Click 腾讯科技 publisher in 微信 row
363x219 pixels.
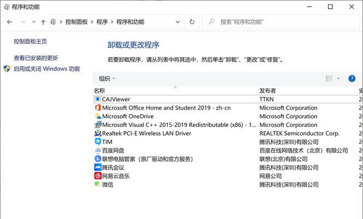289,185
